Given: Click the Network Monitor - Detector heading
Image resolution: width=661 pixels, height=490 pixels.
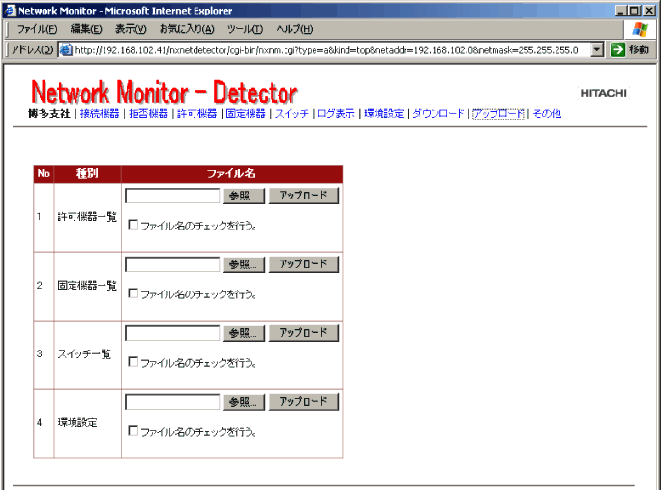Looking at the screenshot, I should coord(165,92).
